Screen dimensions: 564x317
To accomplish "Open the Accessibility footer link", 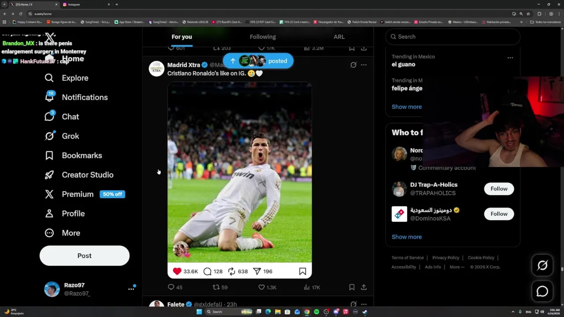I will coord(404,267).
